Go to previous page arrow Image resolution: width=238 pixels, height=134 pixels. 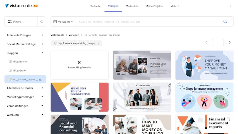click(x=206, y=42)
